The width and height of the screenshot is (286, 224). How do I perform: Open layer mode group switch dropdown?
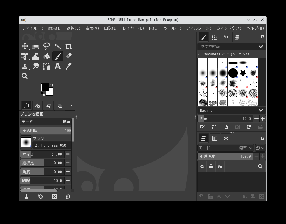(x=260, y=148)
